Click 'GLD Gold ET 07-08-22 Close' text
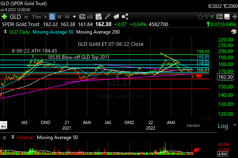The width and height of the screenshot is (238, 158). (111, 44)
